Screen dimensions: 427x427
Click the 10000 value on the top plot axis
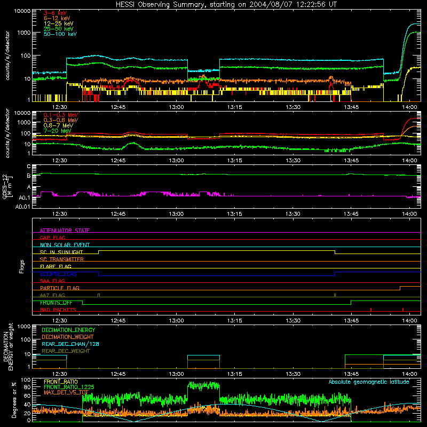(x=22, y=11)
